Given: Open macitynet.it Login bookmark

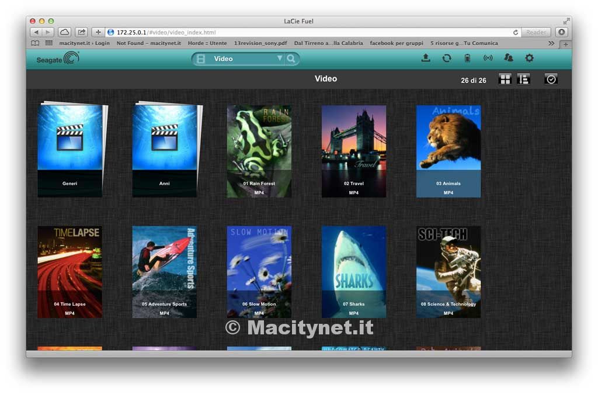Looking at the screenshot, I should point(84,43).
